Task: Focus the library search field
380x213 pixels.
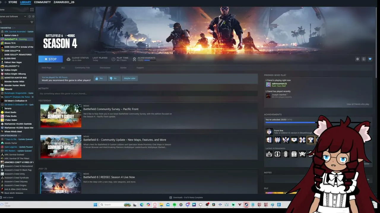Action: tap(15, 22)
